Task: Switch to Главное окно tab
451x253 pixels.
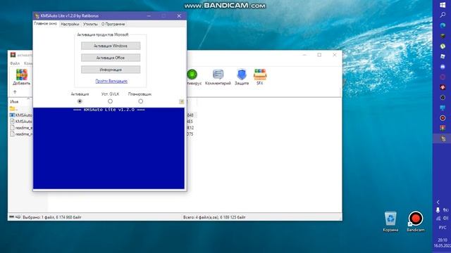Action: pyautogui.click(x=45, y=24)
